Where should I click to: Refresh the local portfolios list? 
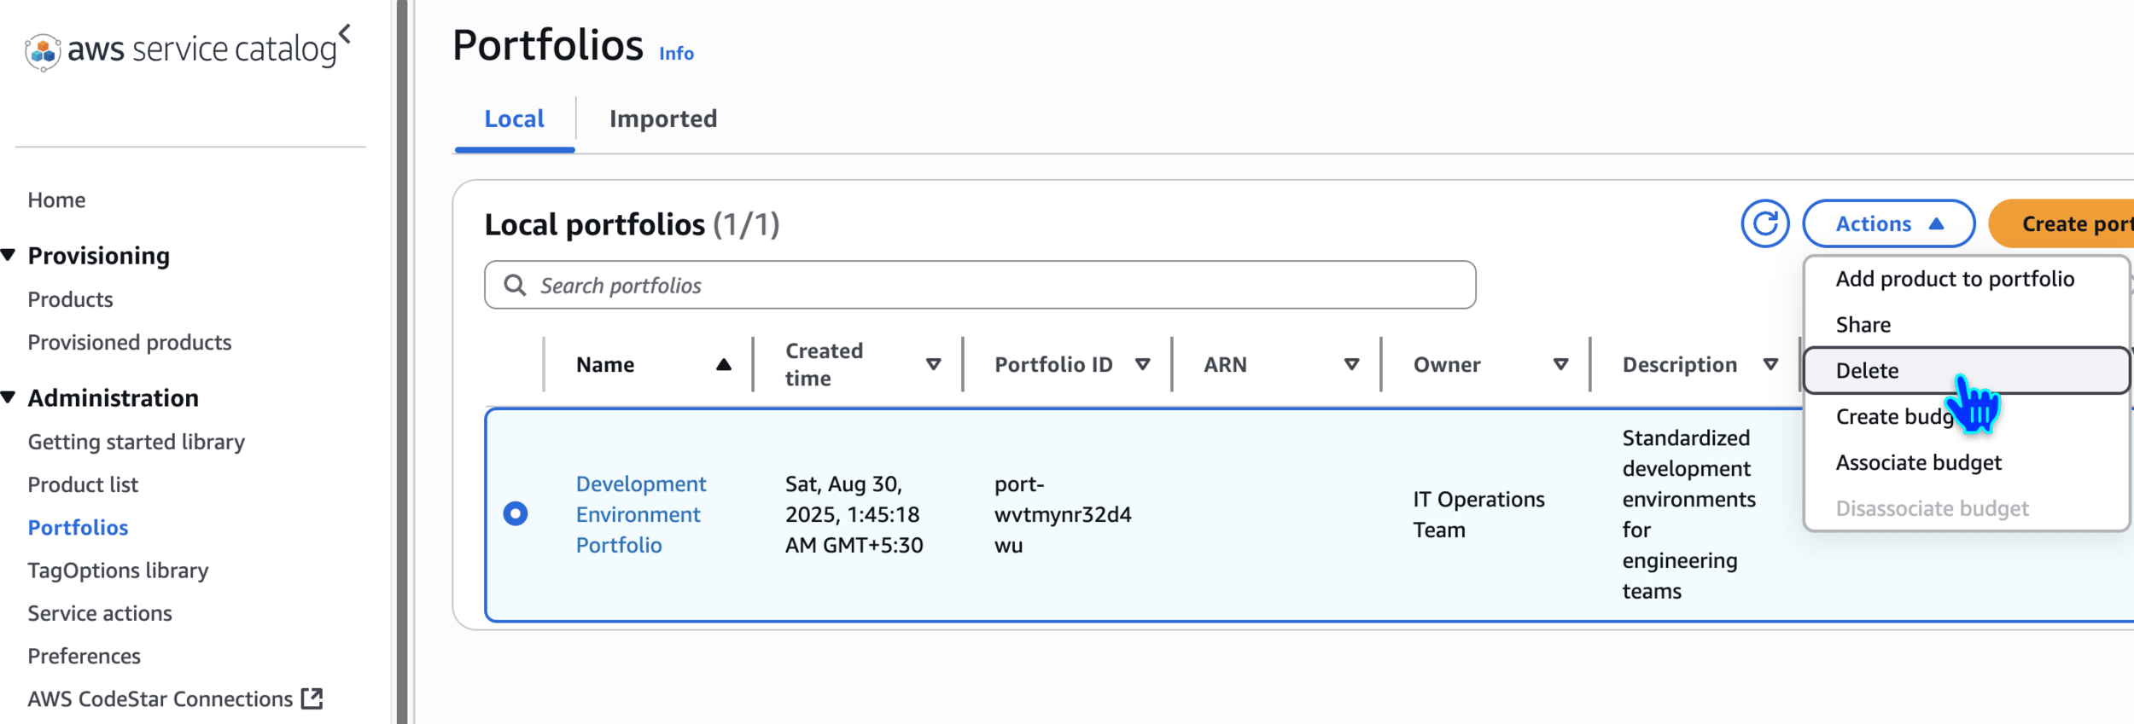pyautogui.click(x=1764, y=224)
